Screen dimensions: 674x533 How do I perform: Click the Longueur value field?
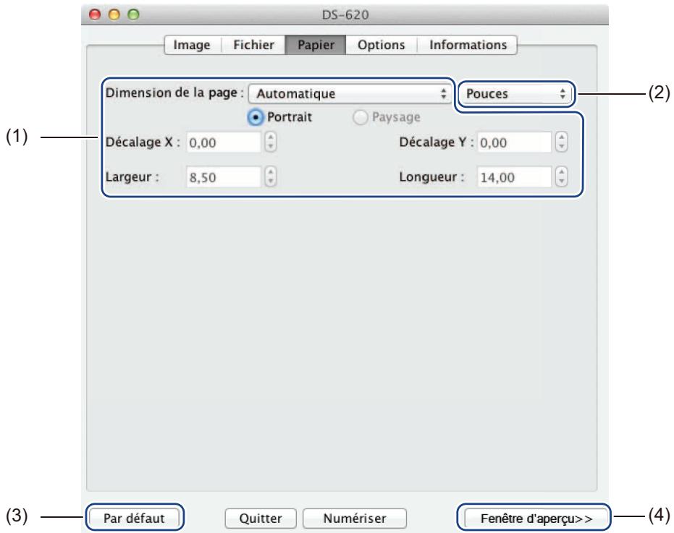pos(514,177)
